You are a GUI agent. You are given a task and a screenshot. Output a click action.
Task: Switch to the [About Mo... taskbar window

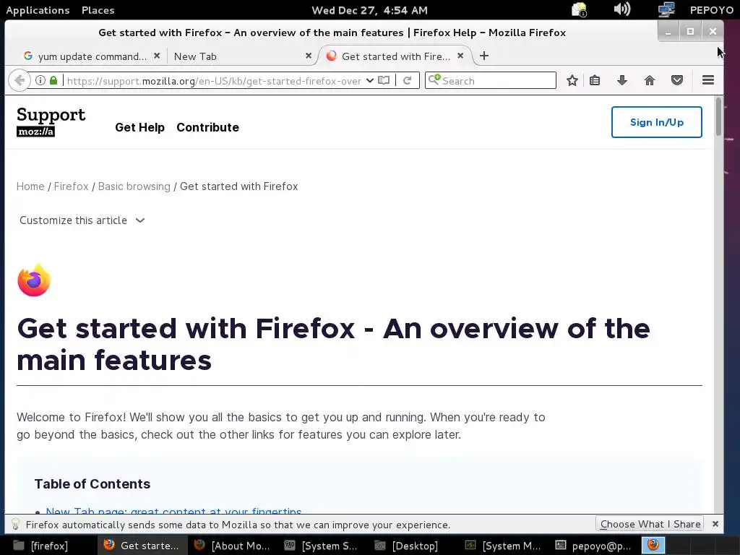pyautogui.click(x=232, y=546)
